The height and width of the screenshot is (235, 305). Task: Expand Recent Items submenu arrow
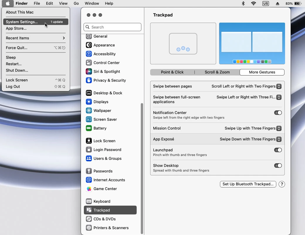(64, 38)
